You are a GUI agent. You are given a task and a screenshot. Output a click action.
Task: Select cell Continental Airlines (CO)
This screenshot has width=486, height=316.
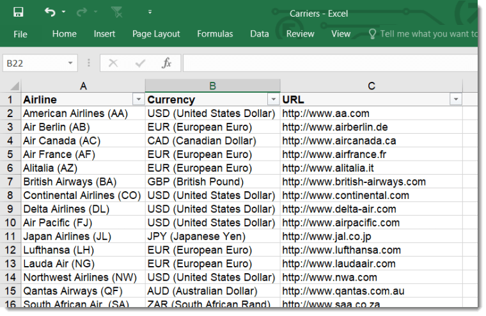pos(83,195)
